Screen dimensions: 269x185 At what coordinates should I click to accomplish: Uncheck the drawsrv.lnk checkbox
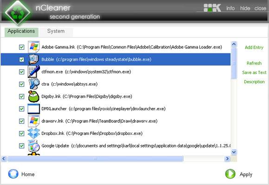pyautogui.click(x=22, y=121)
